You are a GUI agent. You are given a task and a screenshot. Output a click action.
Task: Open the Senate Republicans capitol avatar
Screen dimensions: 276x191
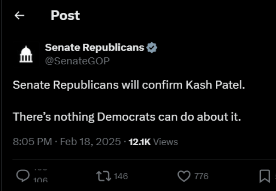coord(26,54)
